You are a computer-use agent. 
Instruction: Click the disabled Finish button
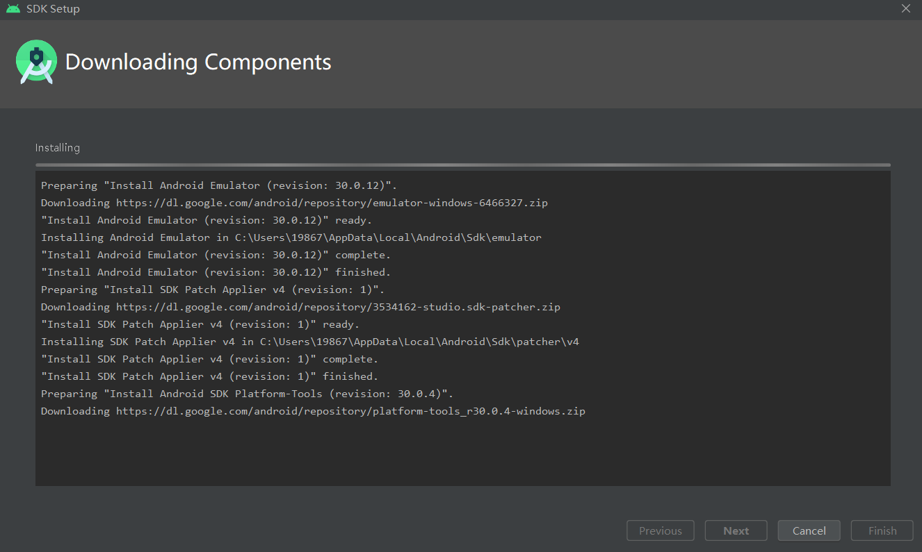[882, 530]
